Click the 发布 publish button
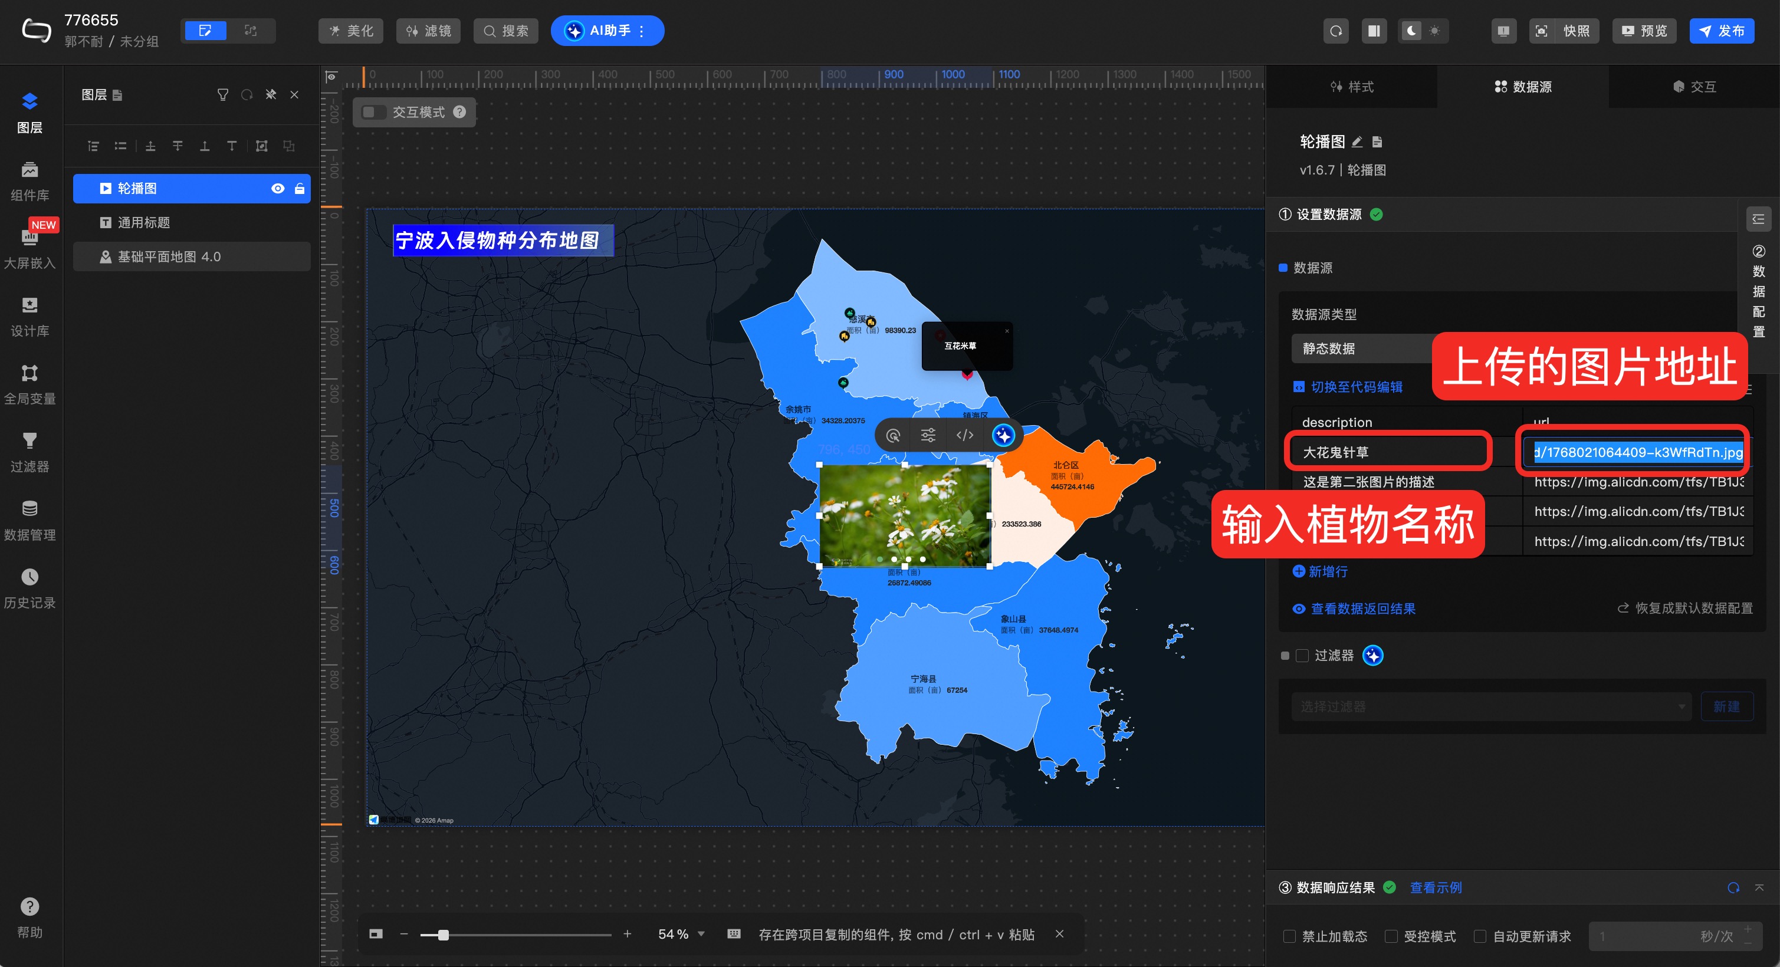Screen dimensions: 1780x967 pos(1721,31)
